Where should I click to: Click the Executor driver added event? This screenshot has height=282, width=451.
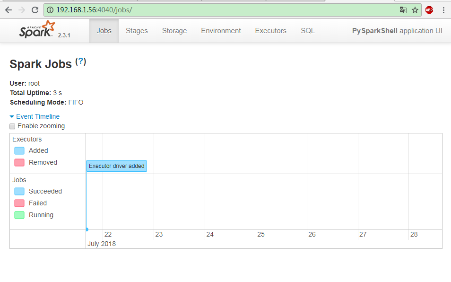tap(116, 166)
